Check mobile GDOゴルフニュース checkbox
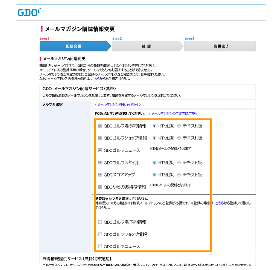This screenshot has width=275, height=270. point(100,246)
